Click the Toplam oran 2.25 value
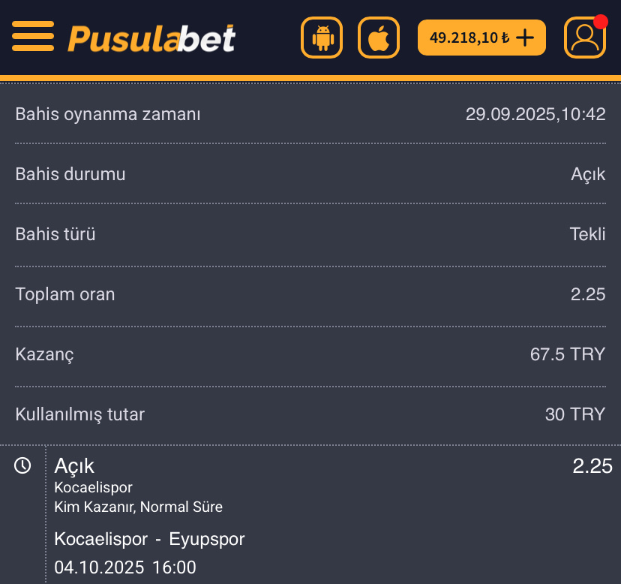This screenshot has height=584, width=621. click(x=587, y=294)
